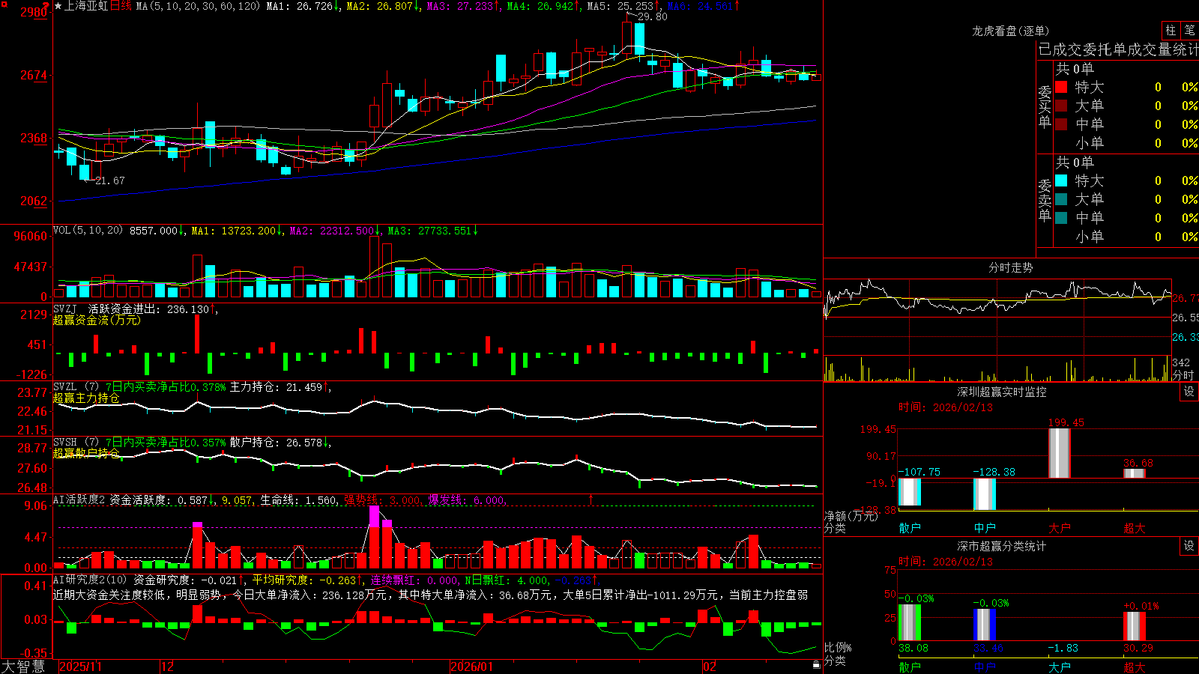1199x674 pixels.
Task: Switch the 龙虎看盘 display to 柱 mode
Action: click(1171, 30)
